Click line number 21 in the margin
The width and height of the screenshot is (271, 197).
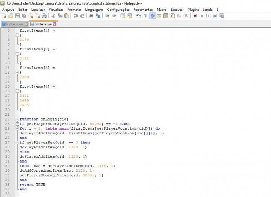coord(7,114)
